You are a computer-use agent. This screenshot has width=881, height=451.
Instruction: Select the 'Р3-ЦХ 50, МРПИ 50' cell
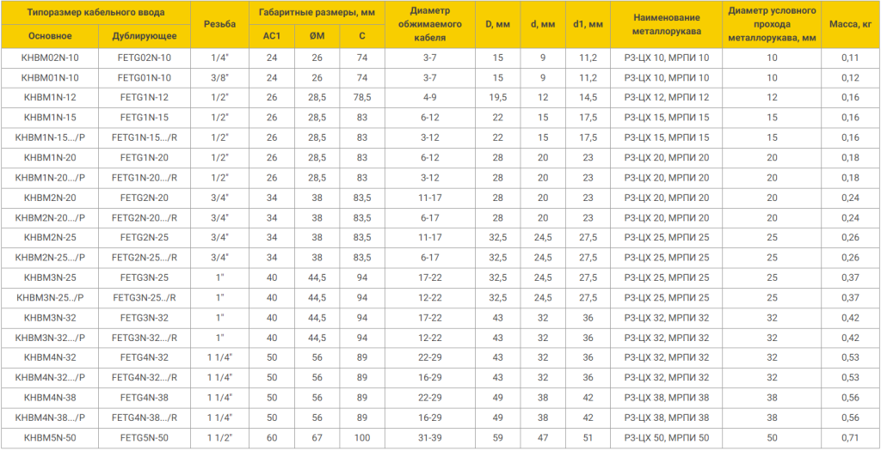click(666, 438)
